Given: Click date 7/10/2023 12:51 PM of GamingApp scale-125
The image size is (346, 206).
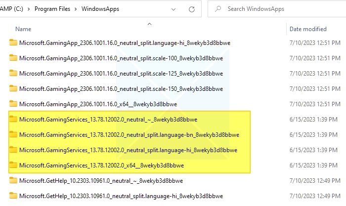Looking at the screenshot, I should (315, 74).
